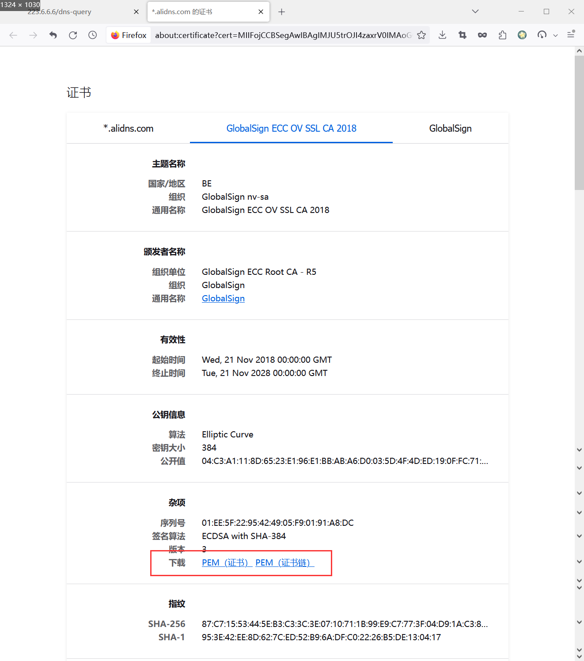Screen dimensions: 584x661
Task: Click the undo closed tab arrow icon
Action: point(53,35)
